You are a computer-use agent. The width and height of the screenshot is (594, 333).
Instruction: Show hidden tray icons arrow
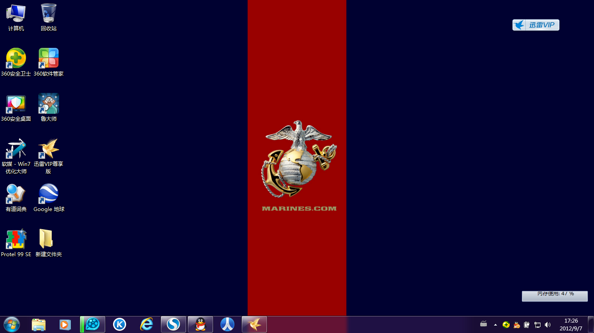[x=495, y=325]
